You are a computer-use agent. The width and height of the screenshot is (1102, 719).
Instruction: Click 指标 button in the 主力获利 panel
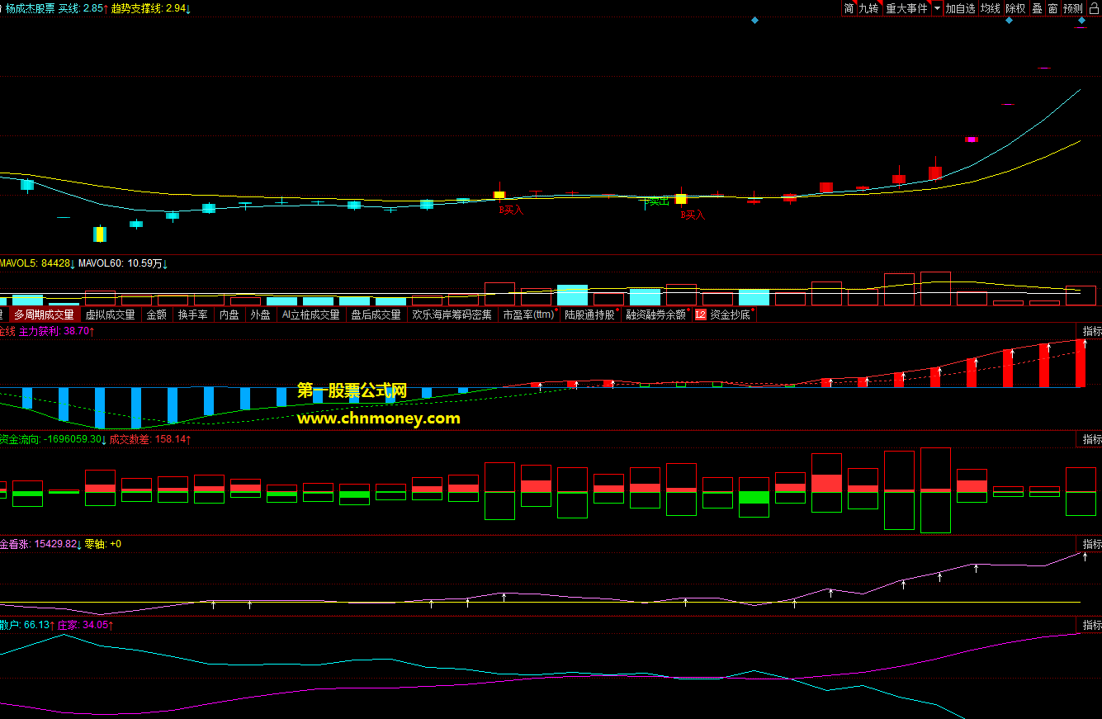point(1091,331)
